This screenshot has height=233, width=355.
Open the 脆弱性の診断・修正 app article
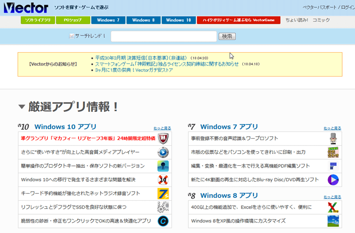click(x=86, y=221)
